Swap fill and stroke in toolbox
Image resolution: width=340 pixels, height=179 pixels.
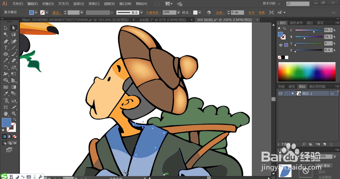15,119
